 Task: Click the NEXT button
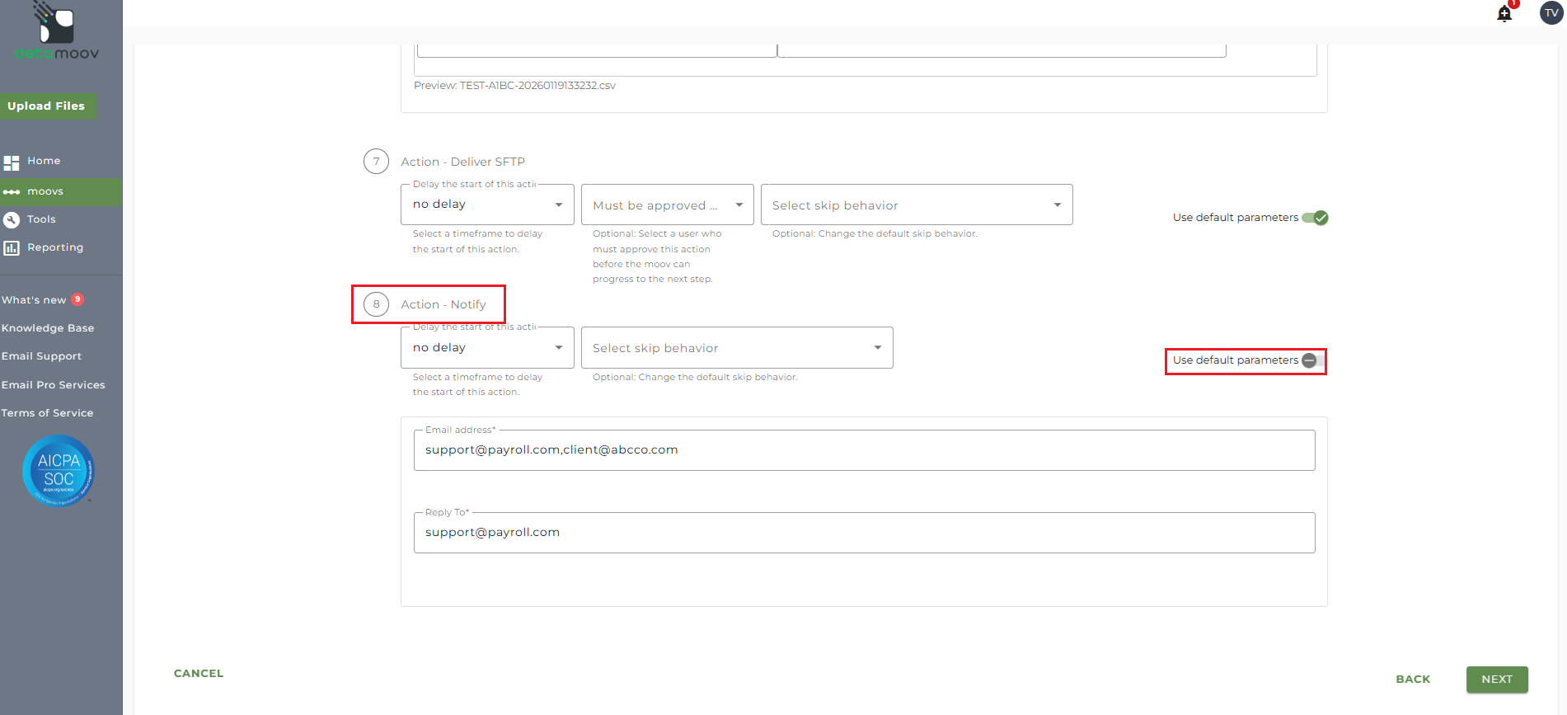1497,679
